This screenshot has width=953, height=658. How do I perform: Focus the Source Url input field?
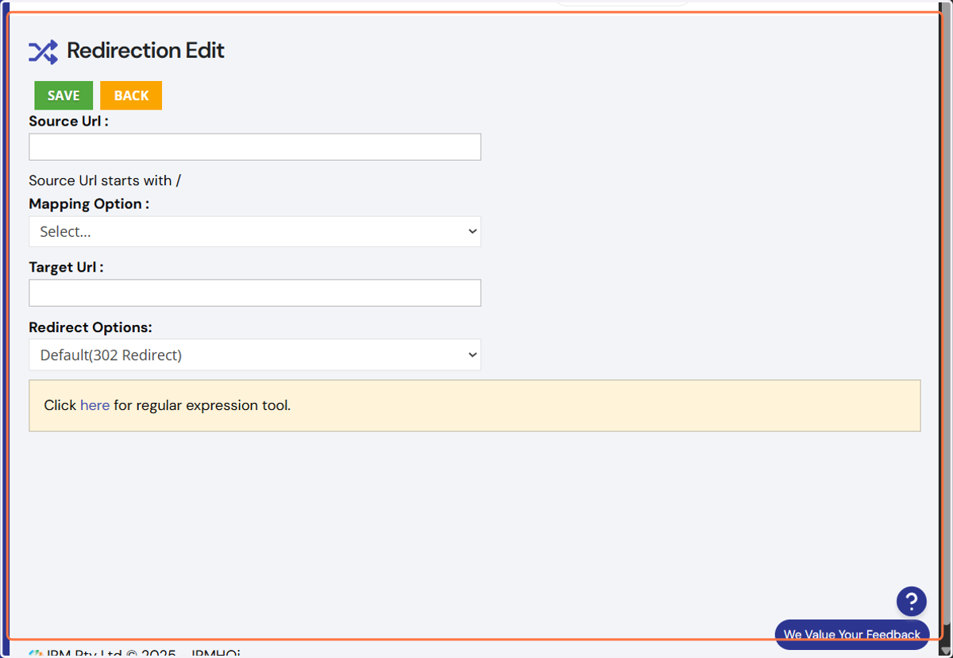pos(255,147)
